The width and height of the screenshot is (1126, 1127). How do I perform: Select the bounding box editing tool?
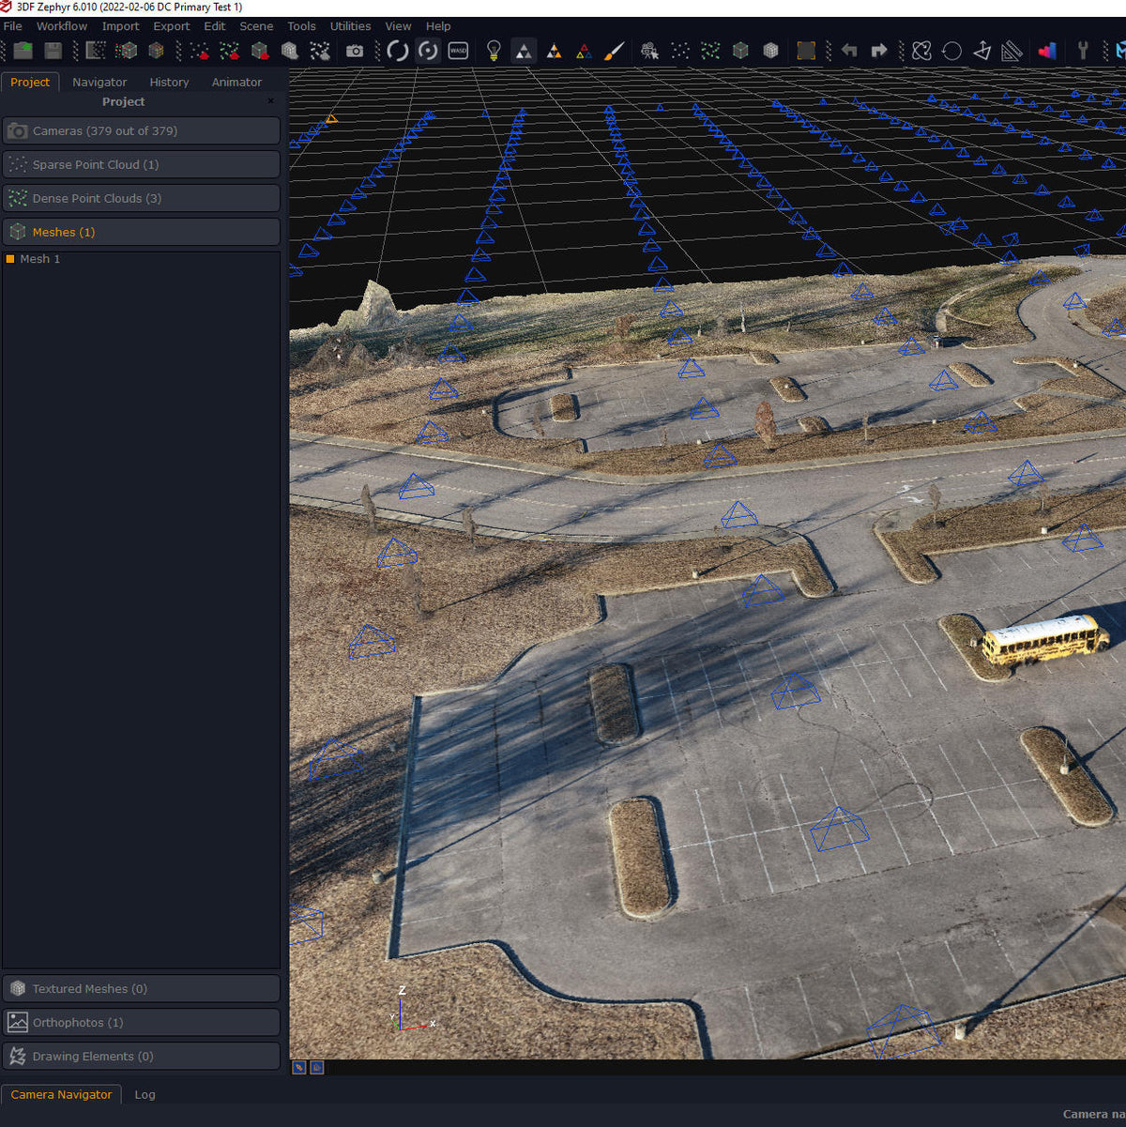pos(805,51)
